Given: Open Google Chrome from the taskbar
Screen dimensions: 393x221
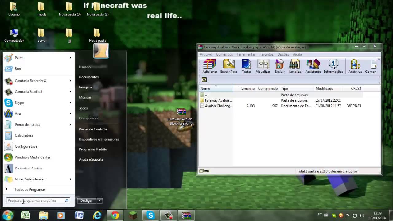Looking at the screenshot, I should click(115, 215).
